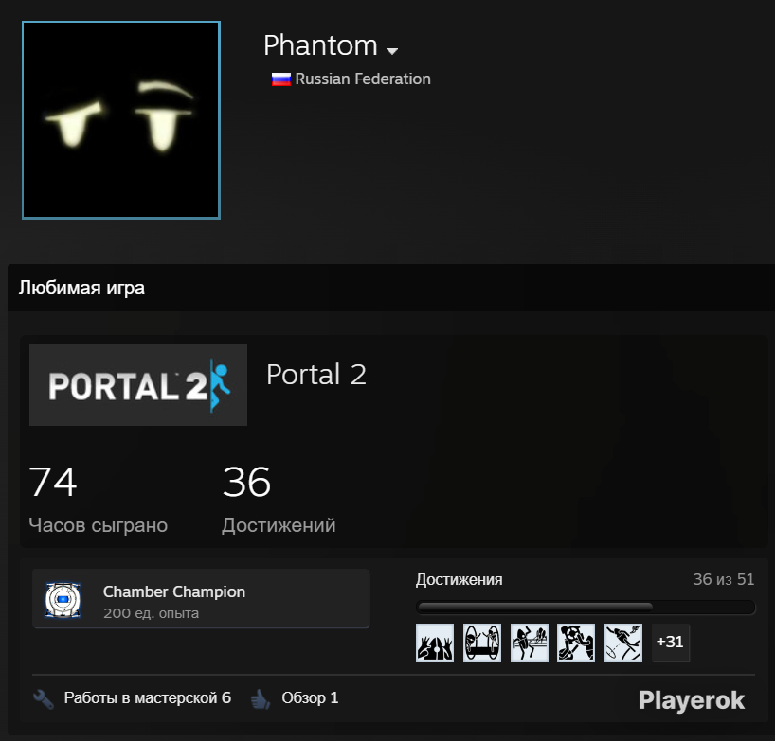
Task: Open the Portal 2 game title link
Action: (x=316, y=374)
